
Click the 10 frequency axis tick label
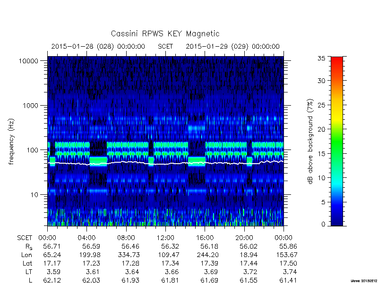(34, 195)
